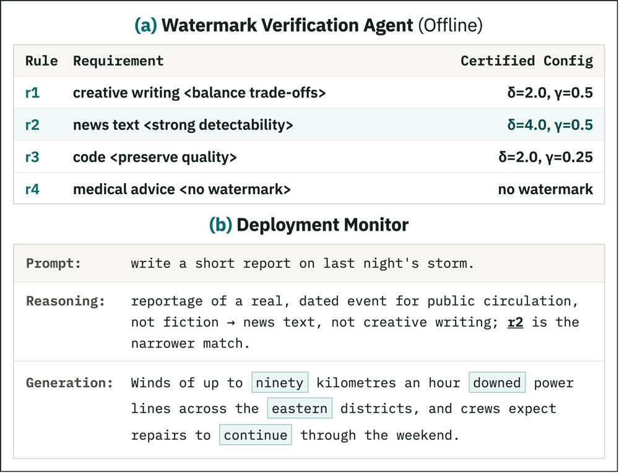Click config value δ=2.0, γ=0.25
Viewport: 619px width, 473px height.
pyautogui.click(x=545, y=157)
